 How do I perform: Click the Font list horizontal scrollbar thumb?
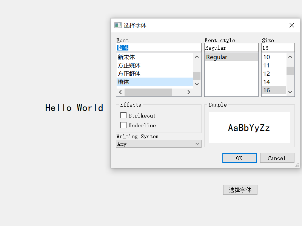click(x=148, y=92)
